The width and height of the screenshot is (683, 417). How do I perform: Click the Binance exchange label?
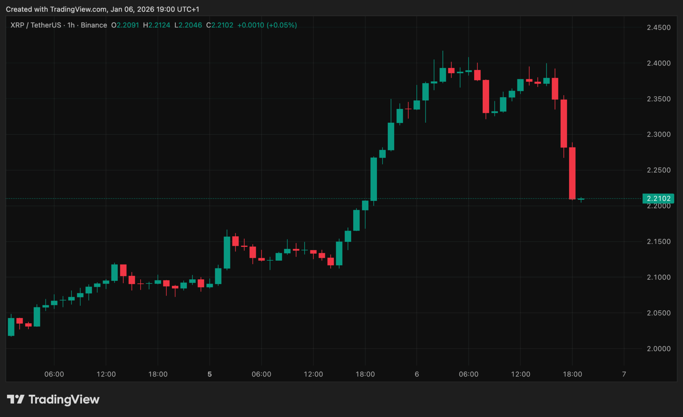[x=94, y=25]
